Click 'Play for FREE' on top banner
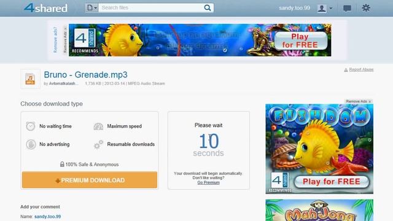Screen dimensions: 393x221 click(300, 41)
